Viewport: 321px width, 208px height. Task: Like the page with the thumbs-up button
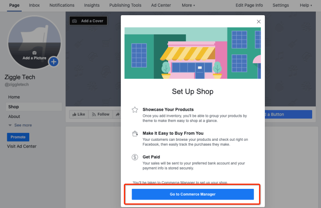[x=79, y=114]
